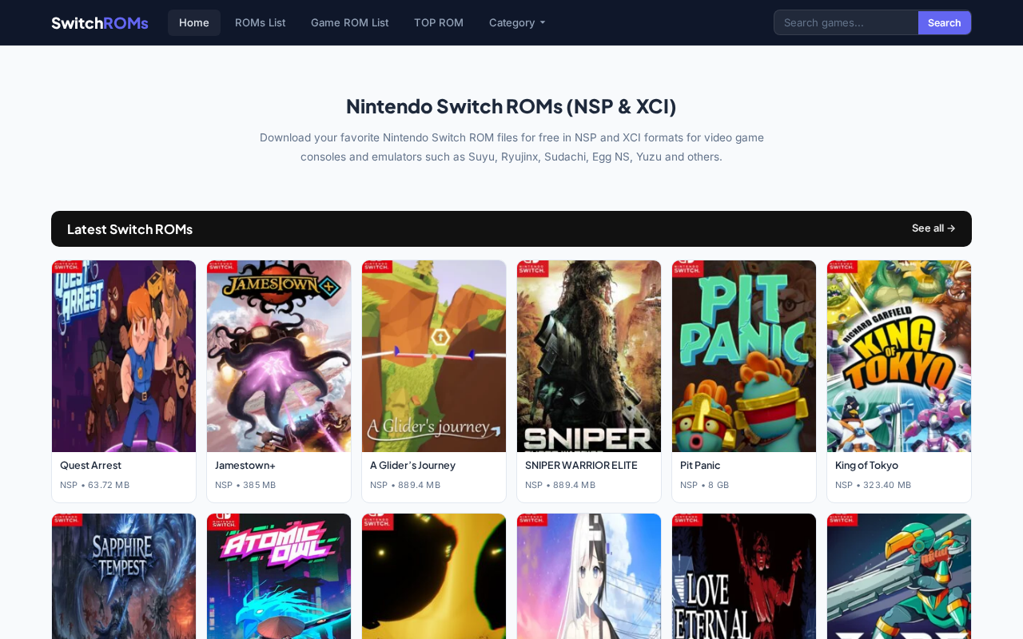Screen dimensions: 1023x639
Task: Click the NSP • 385 MB text
Action: pos(245,485)
